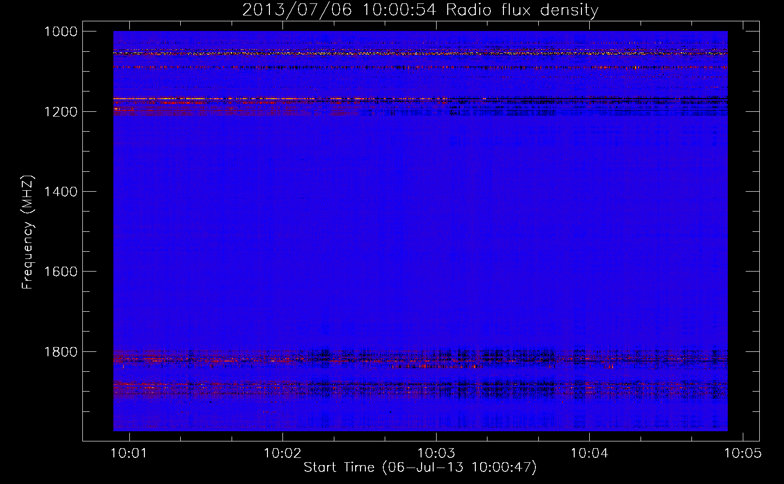This screenshot has height=484, width=784.
Task: Select the "Start Time (06-Jul-13 10:00:47)" axis label
Action: click(x=420, y=468)
